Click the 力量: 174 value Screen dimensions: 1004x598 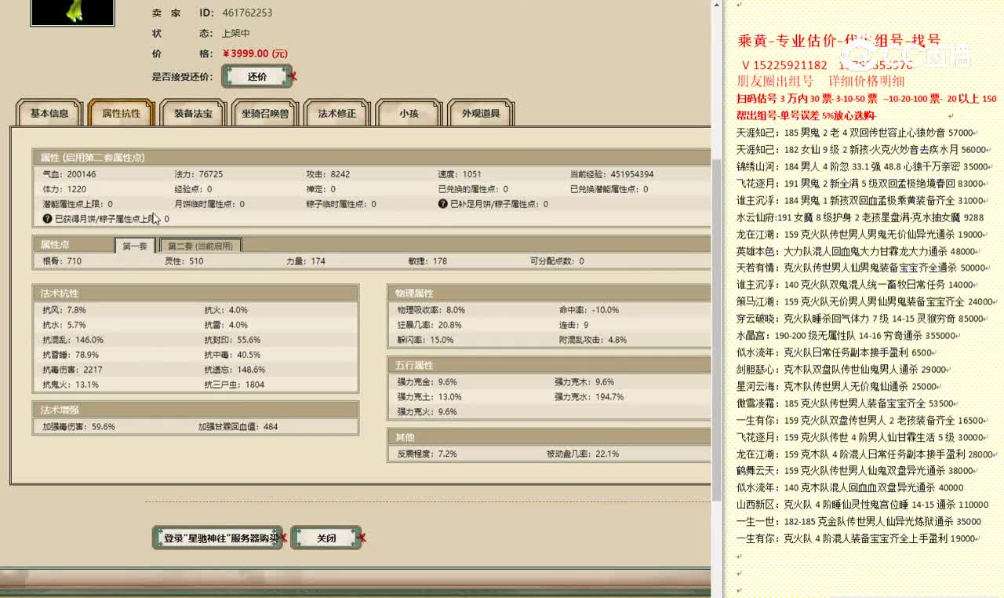click(305, 261)
